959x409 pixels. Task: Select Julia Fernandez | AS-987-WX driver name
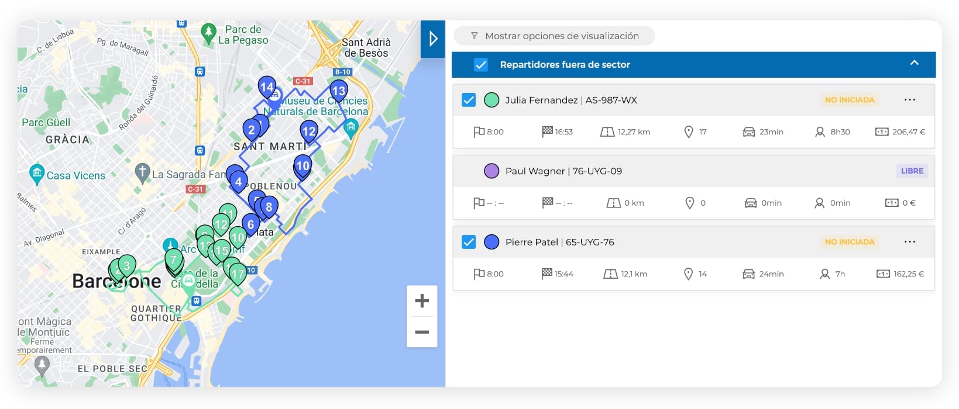click(571, 100)
